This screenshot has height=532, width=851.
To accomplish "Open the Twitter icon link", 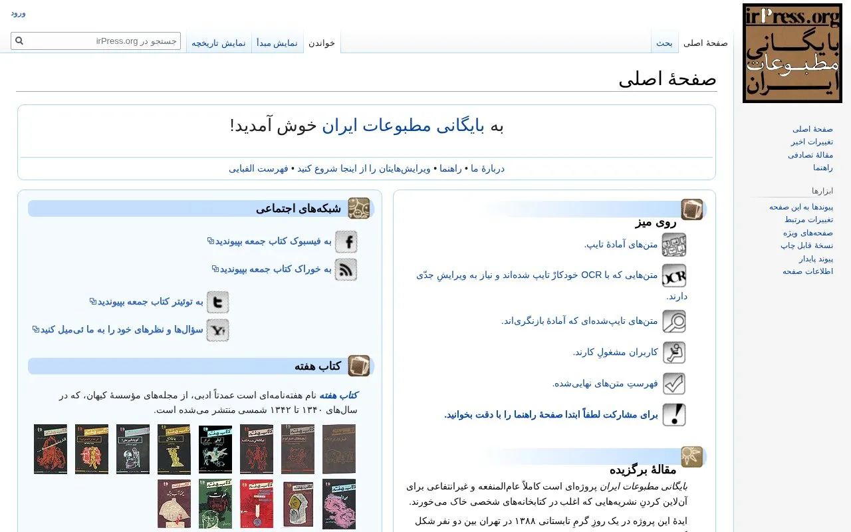I will 217,302.
